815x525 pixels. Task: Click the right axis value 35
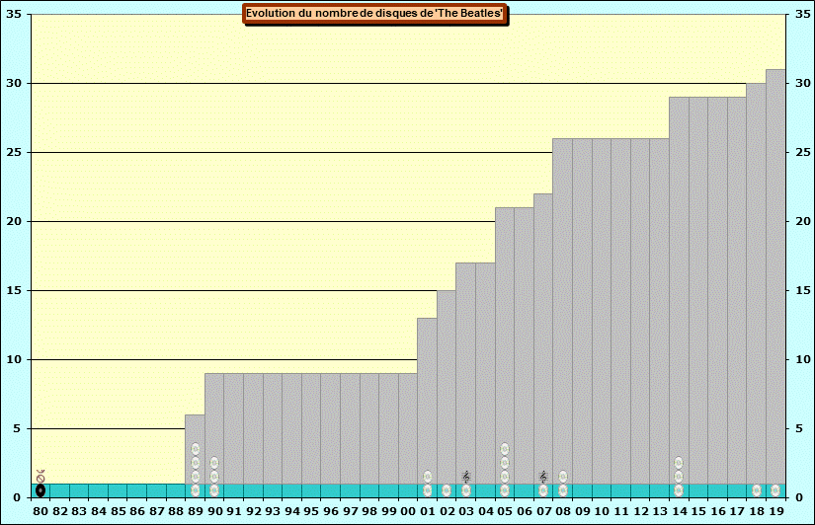point(802,14)
